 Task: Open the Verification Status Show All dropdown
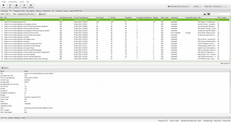(x=179, y=7)
